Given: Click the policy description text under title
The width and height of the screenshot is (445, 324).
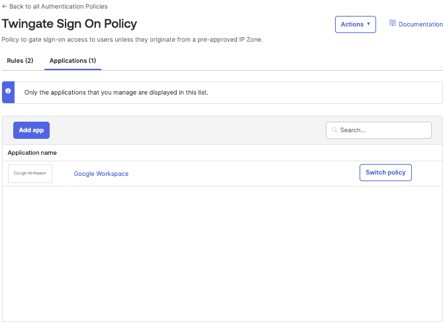Looking at the screenshot, I should [132, 40].
